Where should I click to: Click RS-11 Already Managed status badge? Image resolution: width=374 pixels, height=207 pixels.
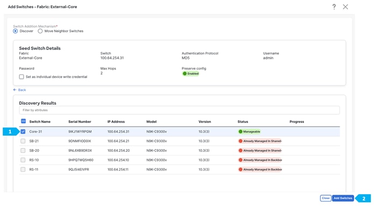pos(260,169)
